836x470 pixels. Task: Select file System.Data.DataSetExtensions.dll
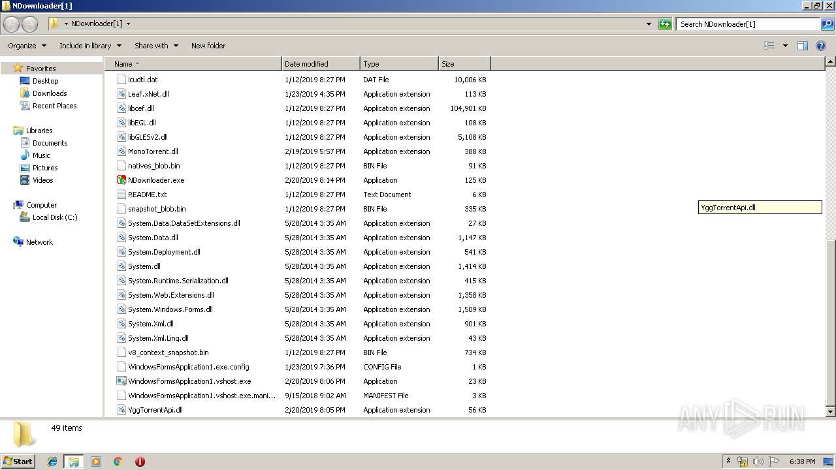tap(184, 223)
